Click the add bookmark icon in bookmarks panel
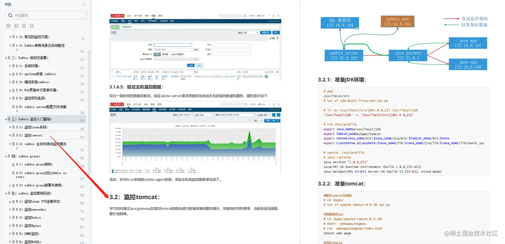The width and height of the screenshot is (505, 244). 24,26
